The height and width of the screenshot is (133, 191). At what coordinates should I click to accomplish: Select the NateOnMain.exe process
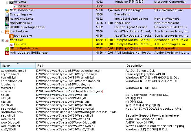(22, 10)
